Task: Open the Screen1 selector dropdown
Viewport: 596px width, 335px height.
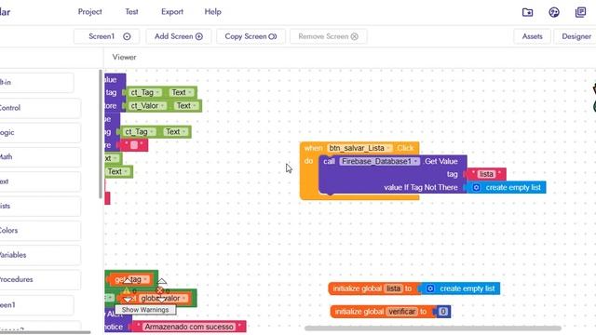Action: tap(106, 36)
